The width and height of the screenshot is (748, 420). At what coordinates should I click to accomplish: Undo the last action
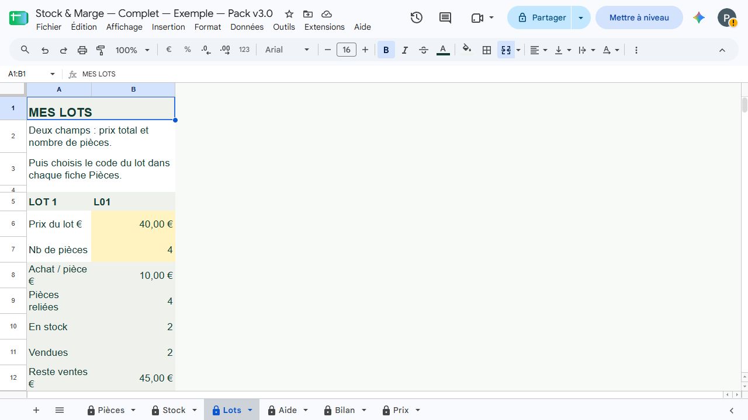point(45,50)
